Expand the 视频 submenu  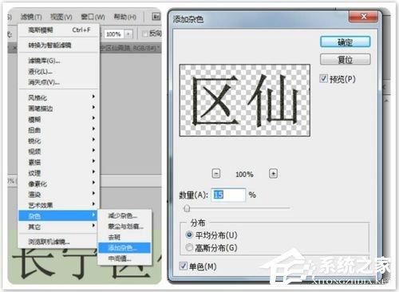(58, 152)
